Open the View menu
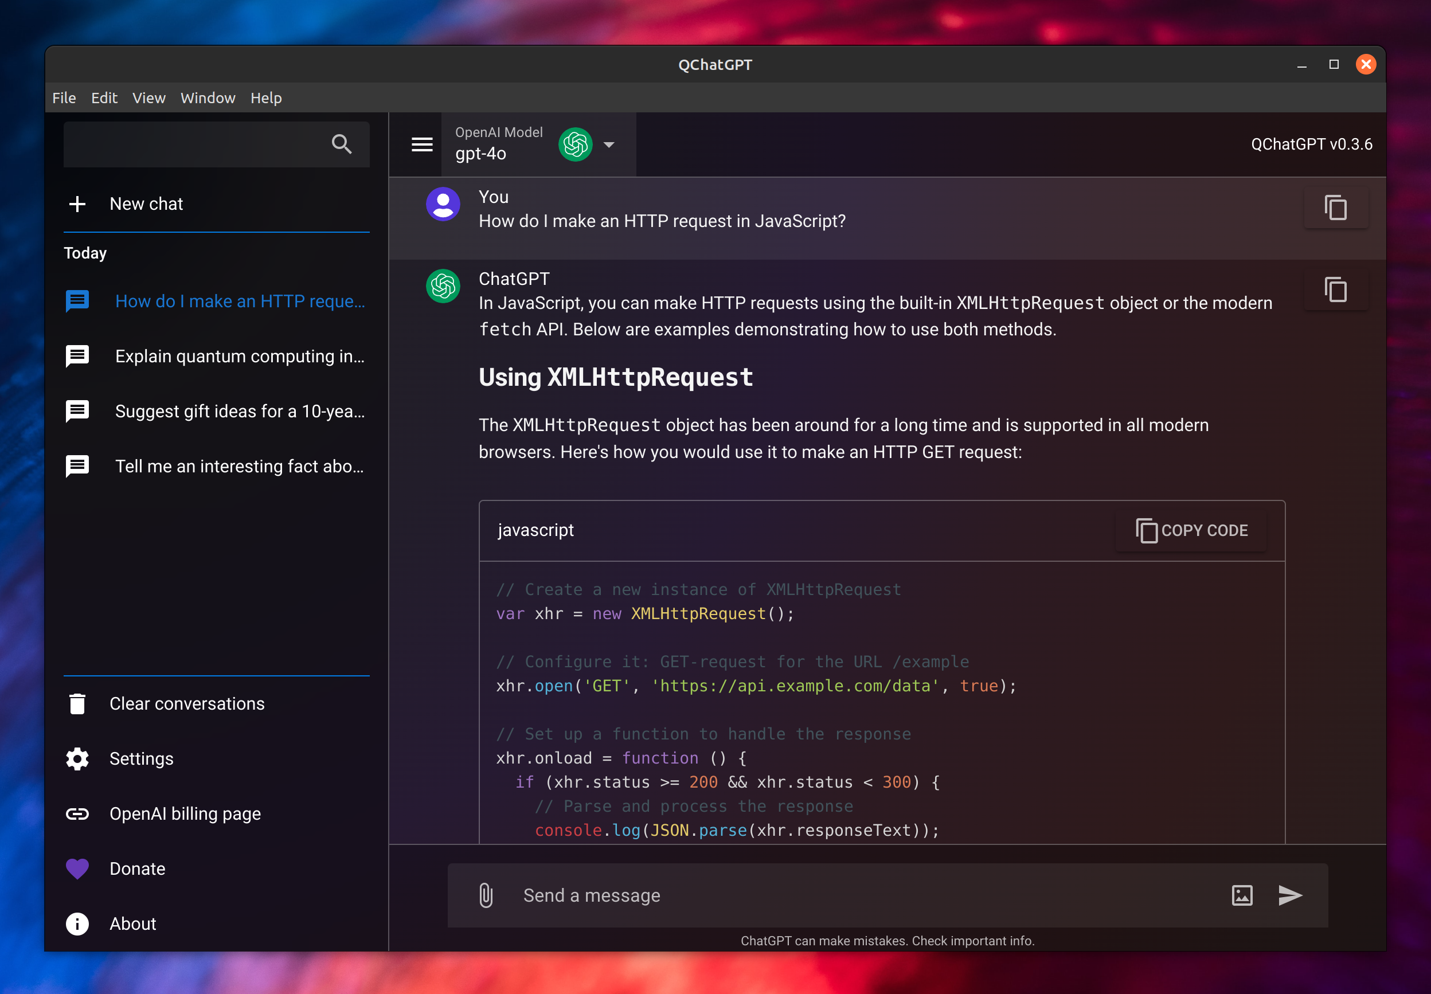 tap(149, 98)
